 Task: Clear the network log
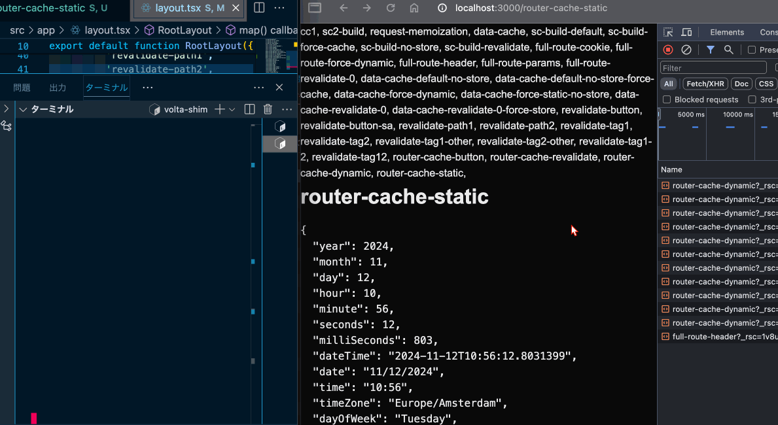click(x=686, y=50)
